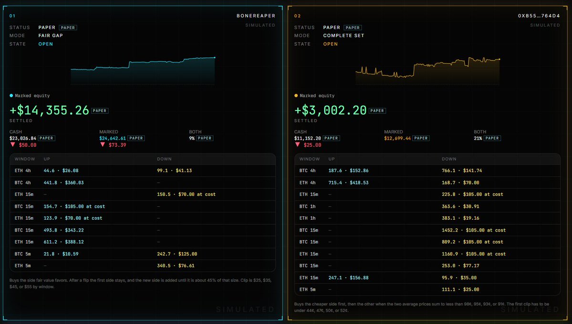Click the +$3,002.20 settled equity value
The image size is (572, 324).
(x=331, y=110)
